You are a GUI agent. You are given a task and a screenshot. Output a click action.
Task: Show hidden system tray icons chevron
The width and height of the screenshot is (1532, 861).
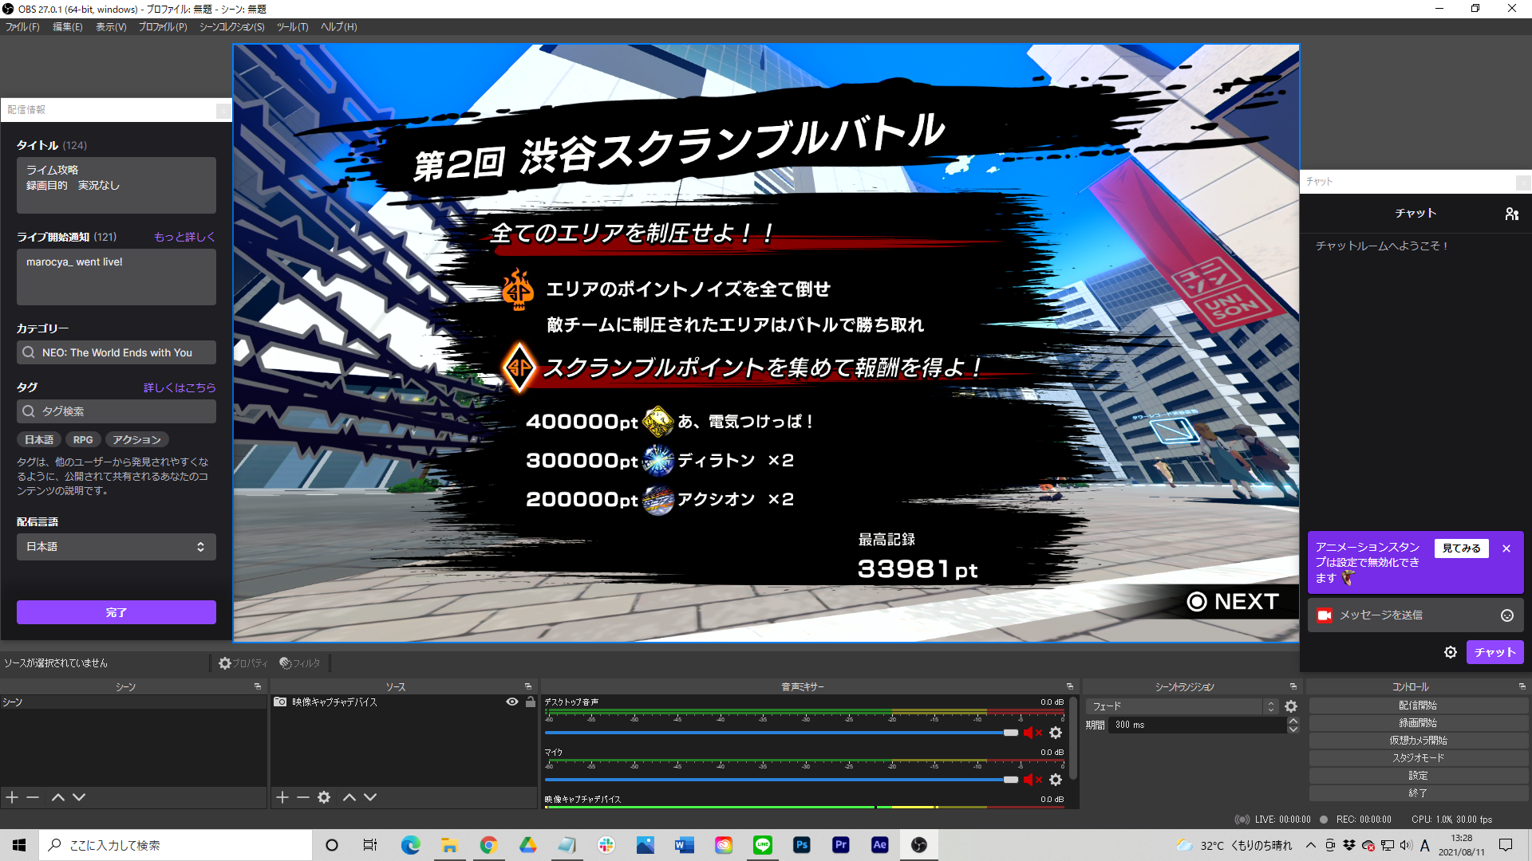[1311, 845]
